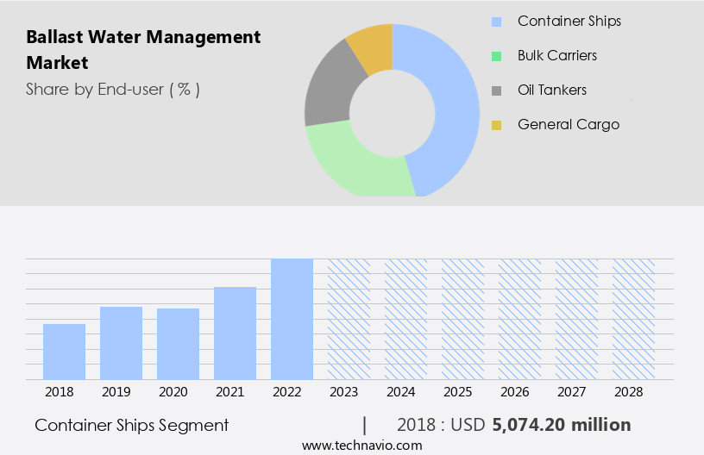Select the 2018 bar in the chart
This screenshot has height=455, width=704.
(64, 351)
